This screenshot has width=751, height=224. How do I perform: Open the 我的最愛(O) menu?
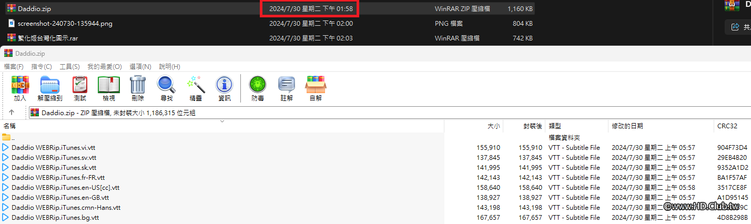tap(104, 67)
